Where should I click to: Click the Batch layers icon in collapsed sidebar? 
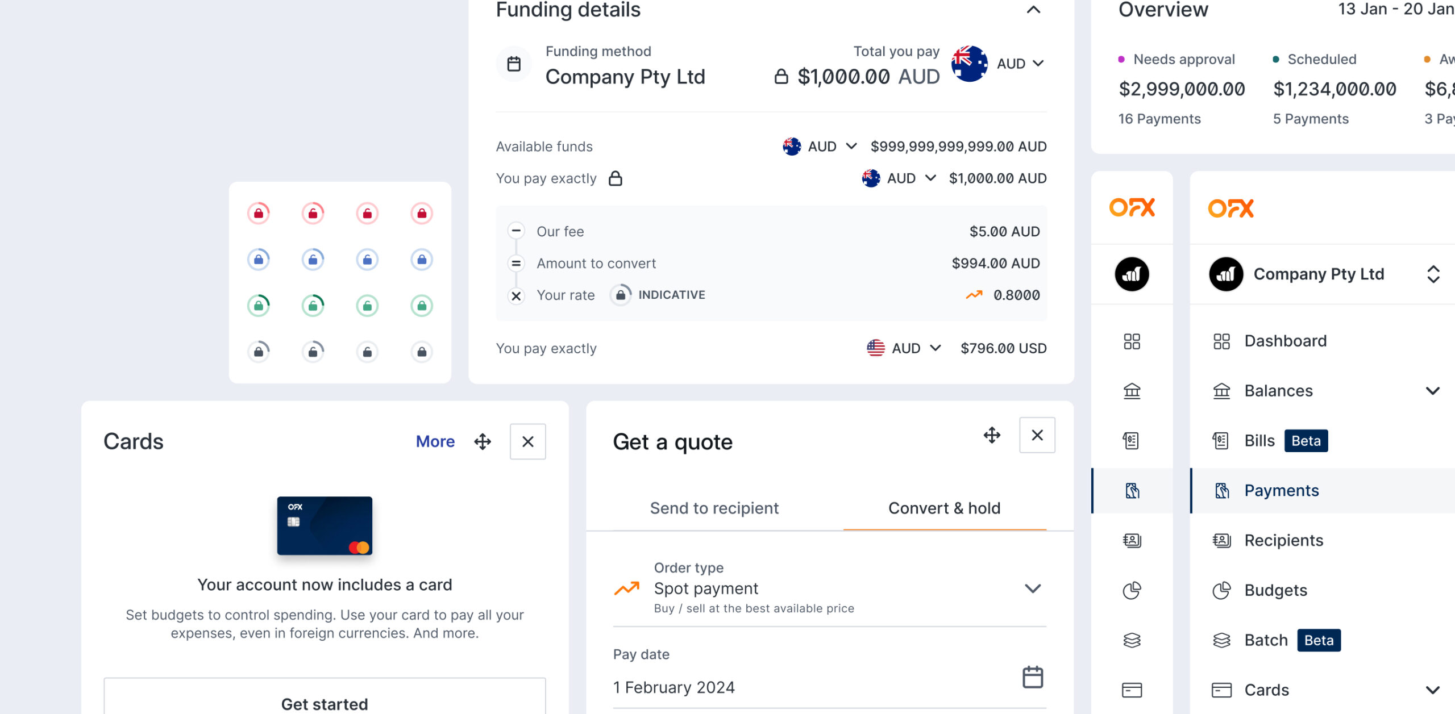(1132, 640)
